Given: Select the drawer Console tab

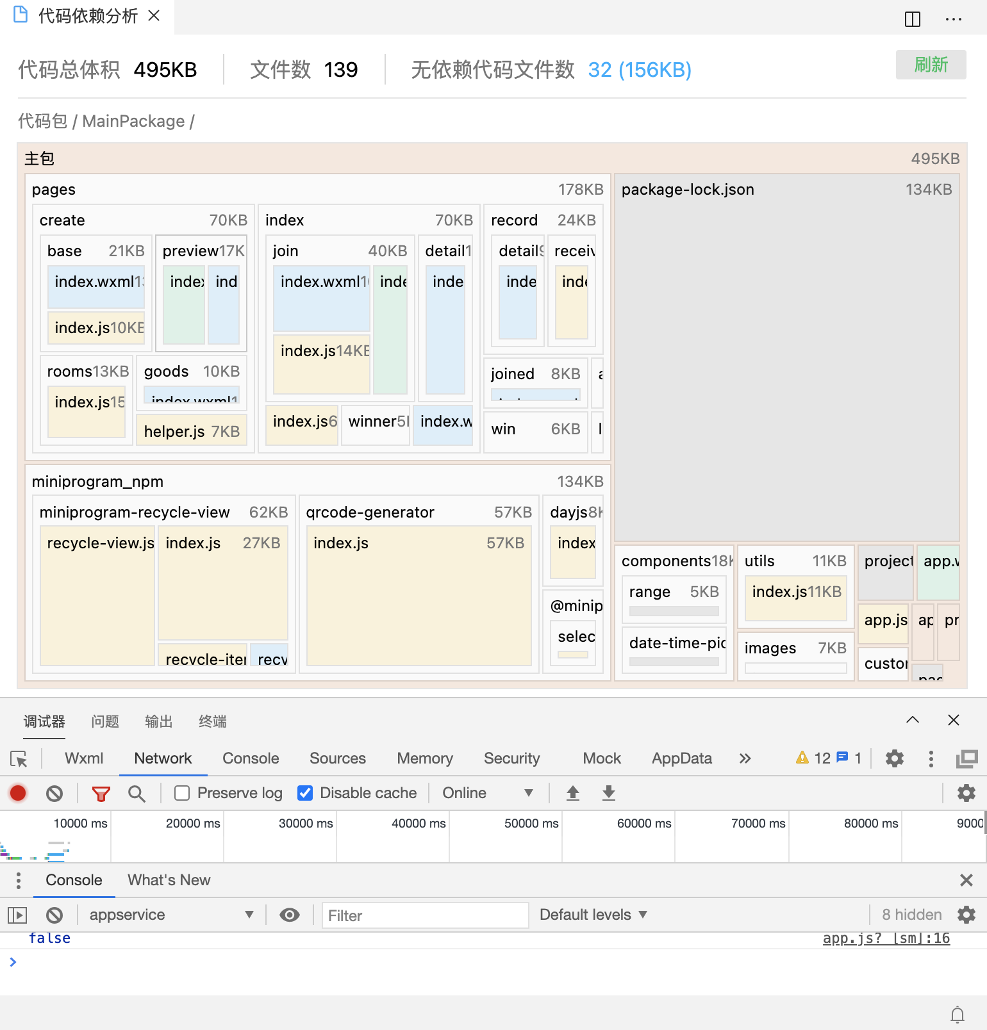Looking at the screenshot, I should tap(74, 880).
